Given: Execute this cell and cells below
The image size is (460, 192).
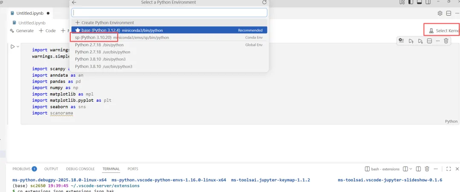Looking at the screenshot, I should pyautogui.click(x=420, y=41).
